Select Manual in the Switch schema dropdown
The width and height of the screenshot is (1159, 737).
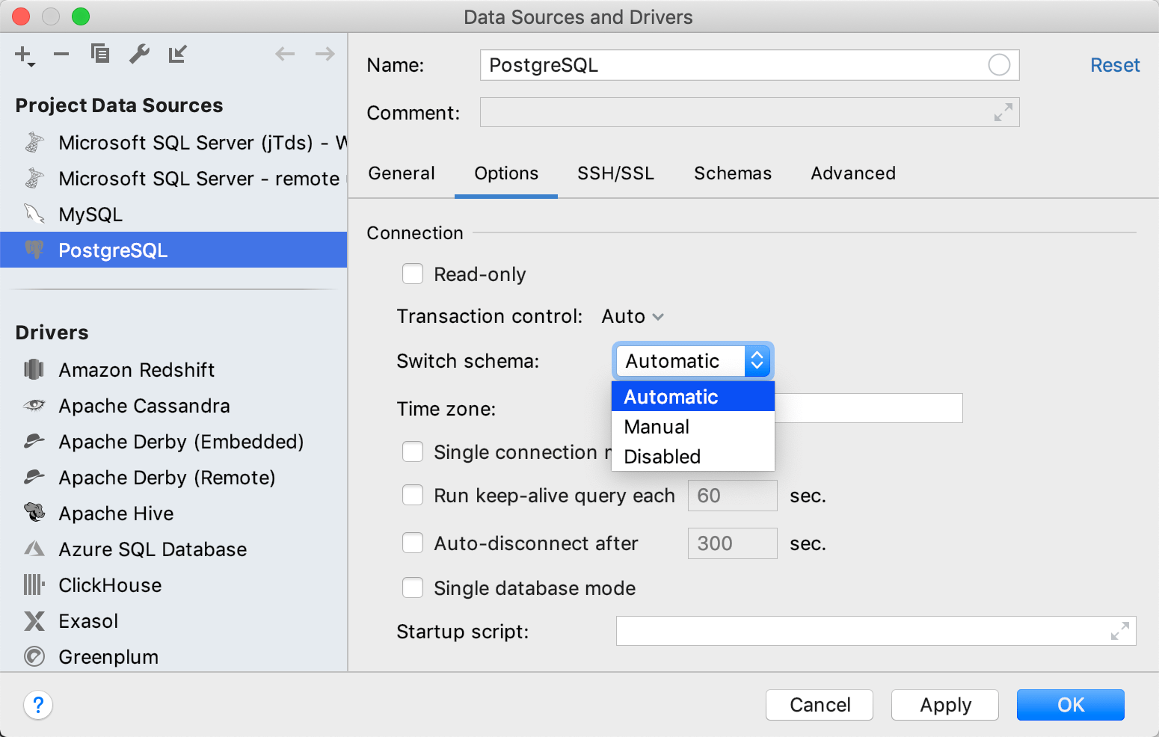tap(656, 426)
